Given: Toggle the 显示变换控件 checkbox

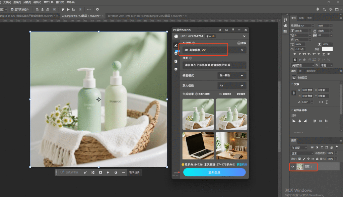Looking at the screenshot, I should [x=12, y=9].
